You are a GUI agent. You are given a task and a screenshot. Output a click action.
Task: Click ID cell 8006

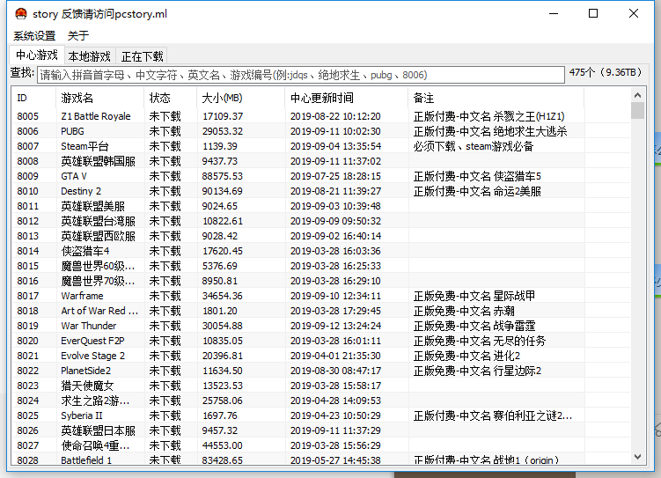pos(28,131)
